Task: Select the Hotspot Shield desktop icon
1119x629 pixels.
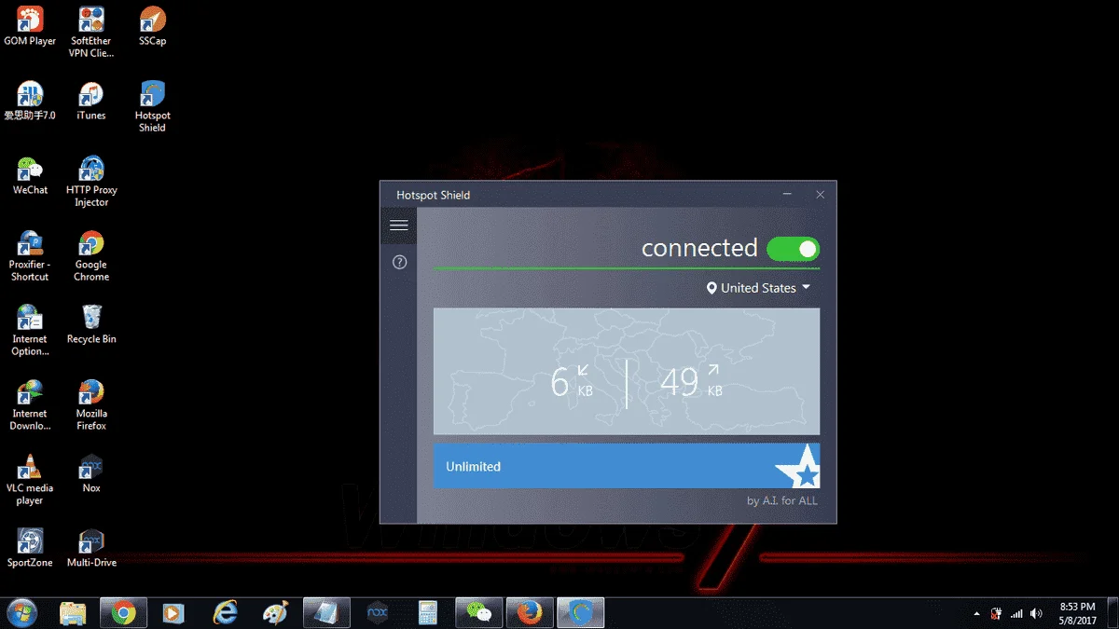Action: coord(152,106)
